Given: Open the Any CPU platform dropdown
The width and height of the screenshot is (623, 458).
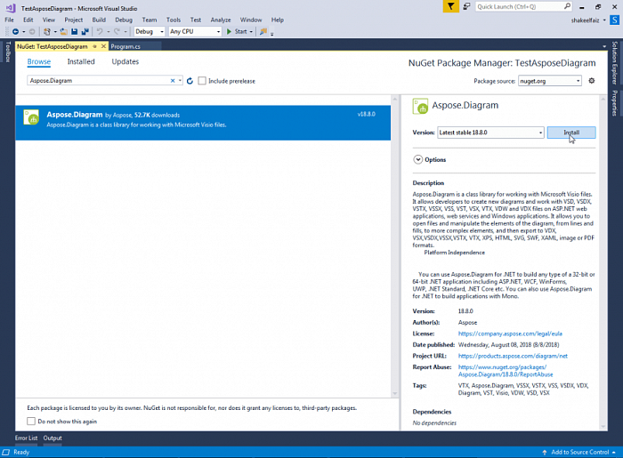Looking at the screenshot, I should (195, 31).
